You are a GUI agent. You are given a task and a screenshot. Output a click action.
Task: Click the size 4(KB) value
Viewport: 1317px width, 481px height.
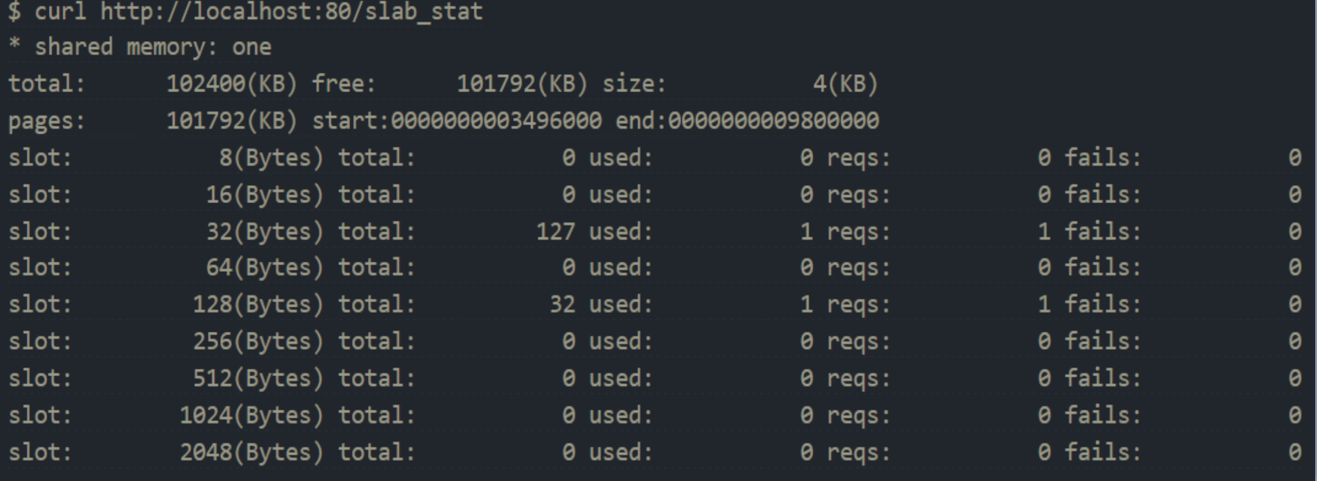point(846,84)
